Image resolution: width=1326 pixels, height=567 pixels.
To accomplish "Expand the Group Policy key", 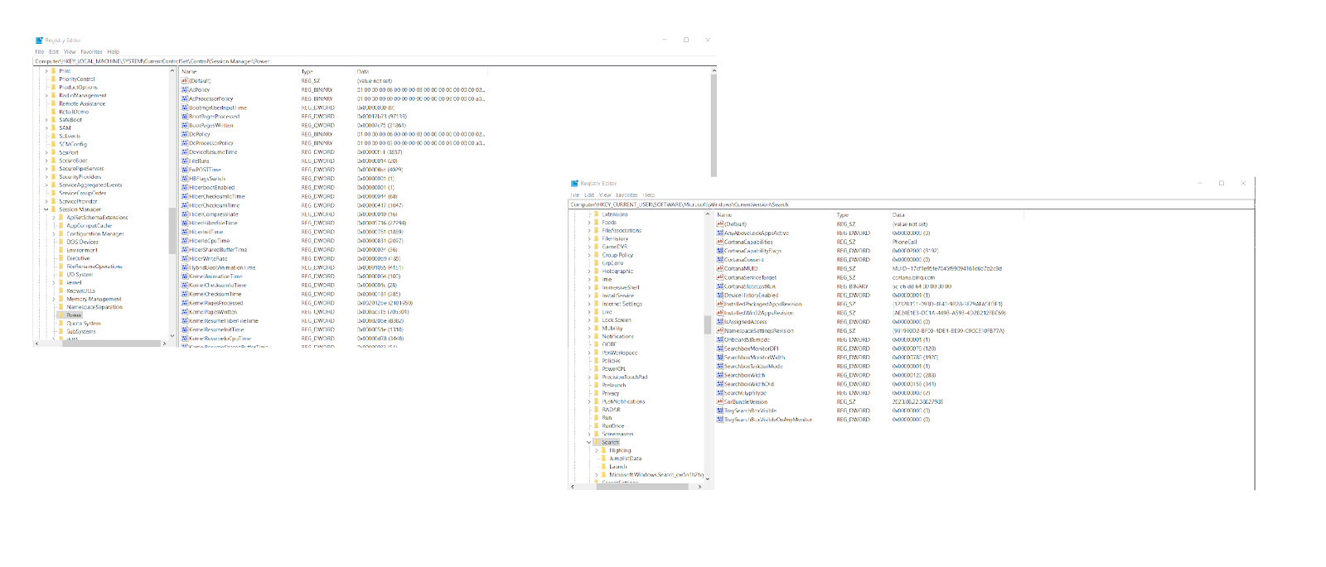I will (589, 255).
